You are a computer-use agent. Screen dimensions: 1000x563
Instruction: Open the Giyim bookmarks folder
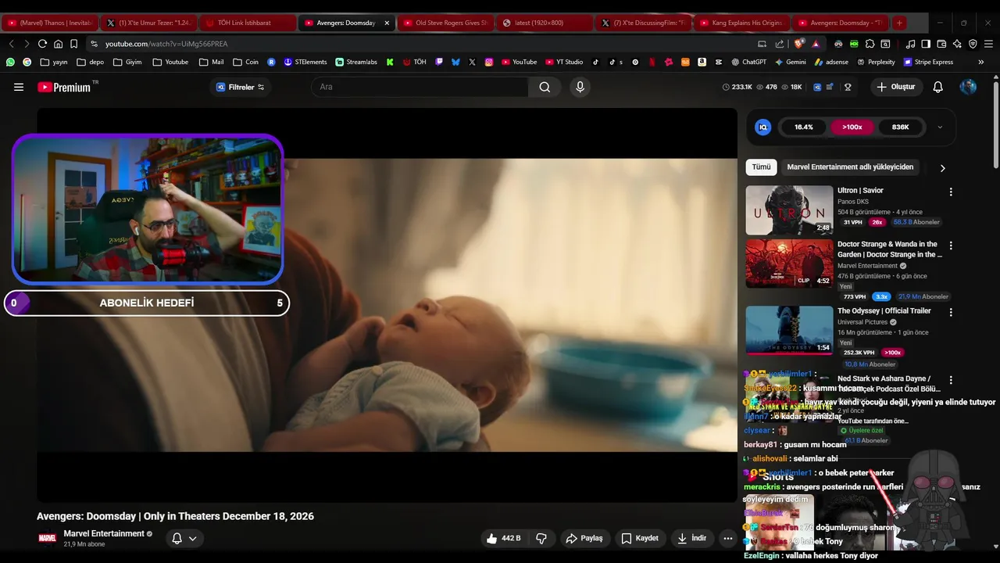click(127, 62)
